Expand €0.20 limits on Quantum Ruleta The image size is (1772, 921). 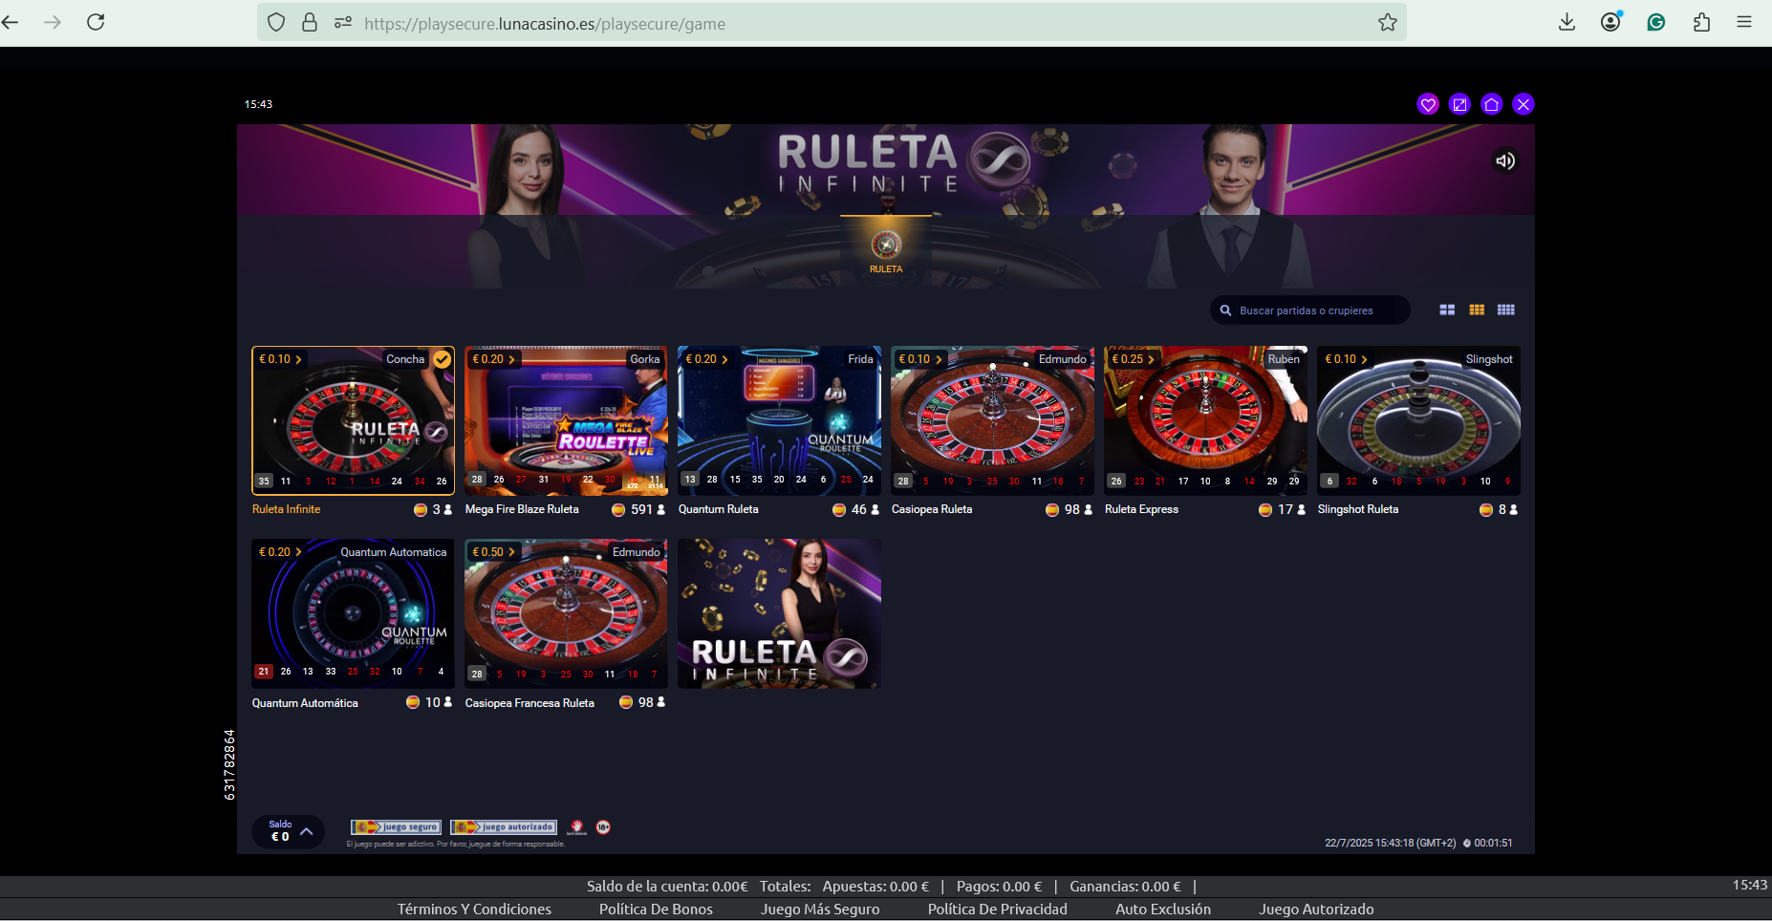(706, 359)
